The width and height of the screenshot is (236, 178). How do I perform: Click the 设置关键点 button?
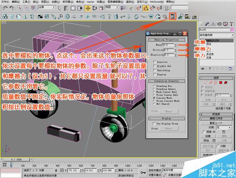(x=155, y=175)
